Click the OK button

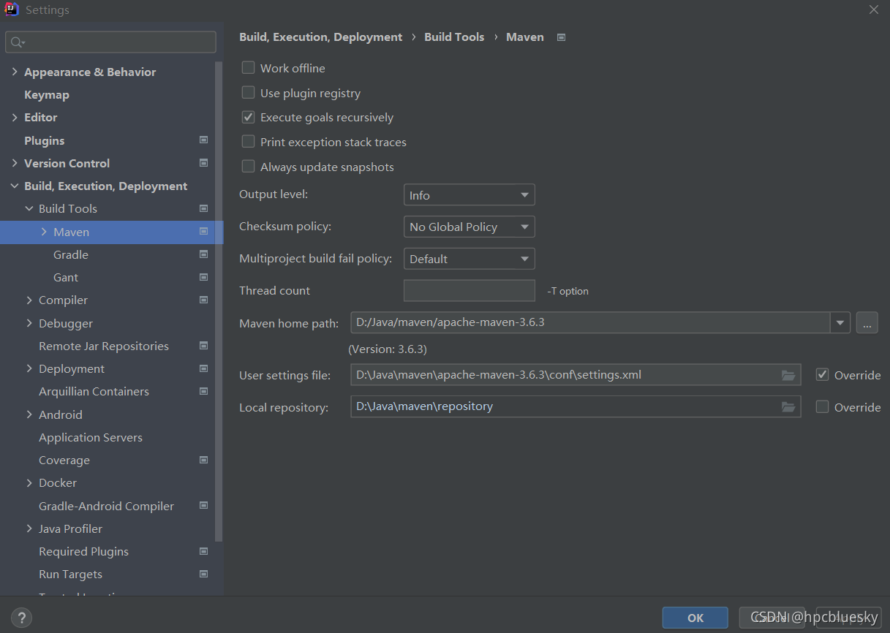pyautogui.click(x=695, y=618)
